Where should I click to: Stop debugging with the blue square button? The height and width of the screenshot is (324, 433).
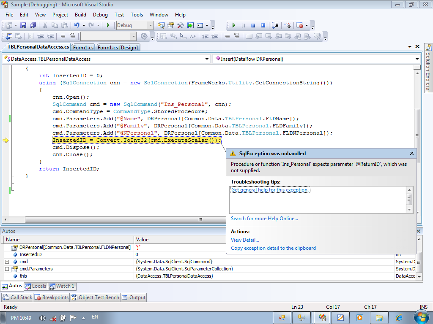253,25
